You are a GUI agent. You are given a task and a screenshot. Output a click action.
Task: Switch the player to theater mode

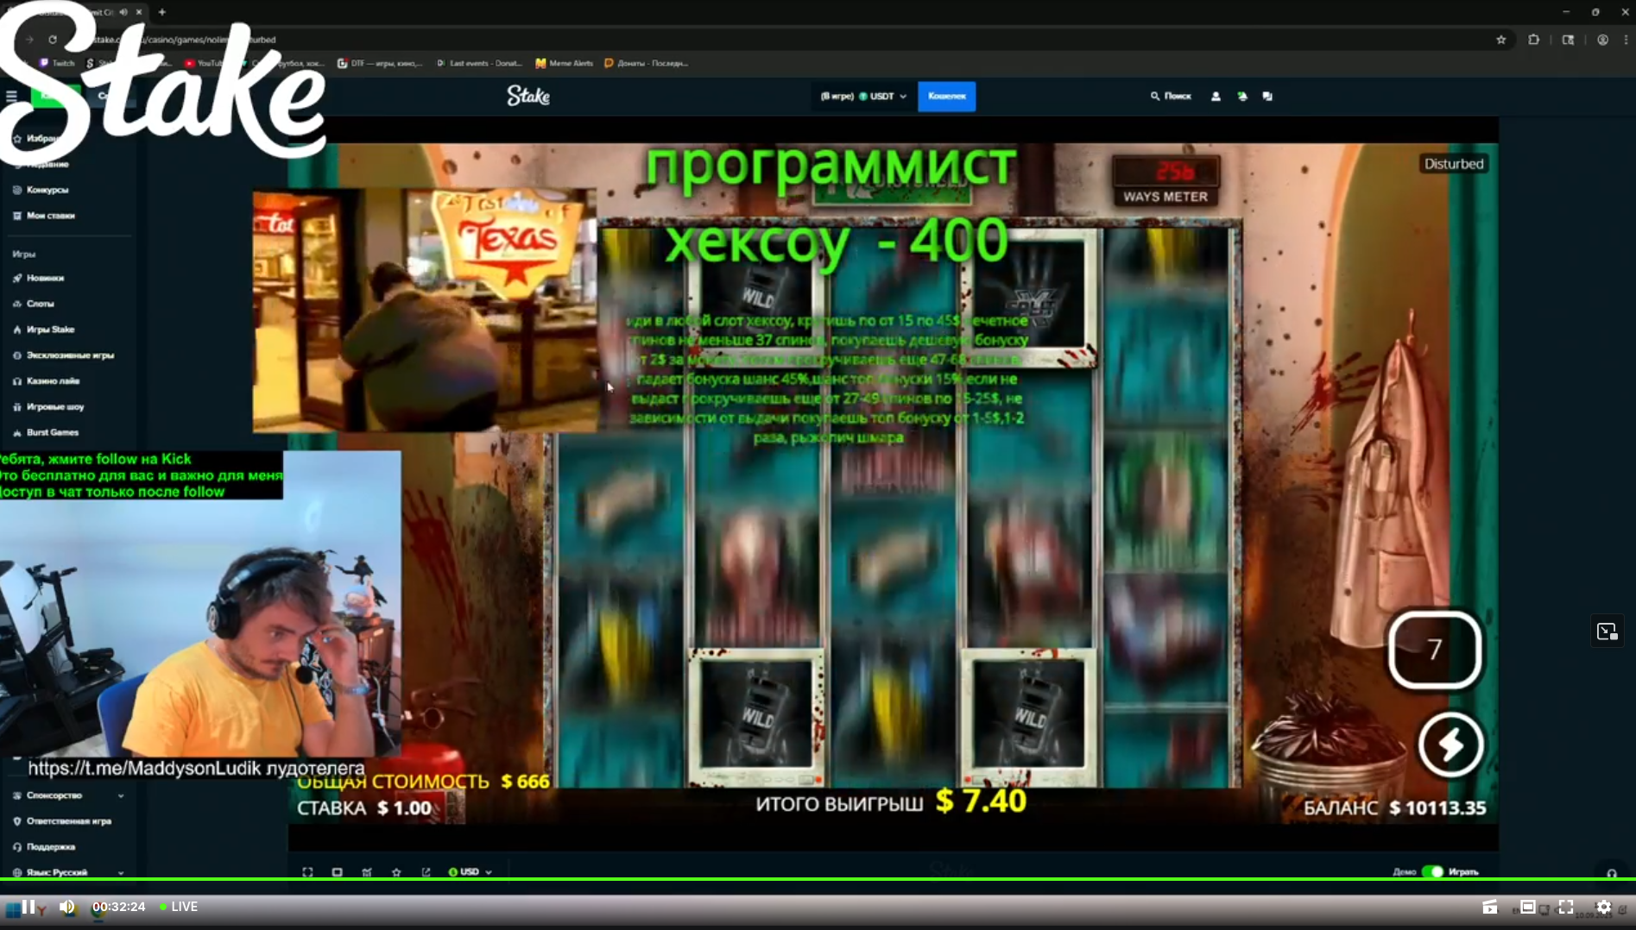click(x=1527, y=907)
